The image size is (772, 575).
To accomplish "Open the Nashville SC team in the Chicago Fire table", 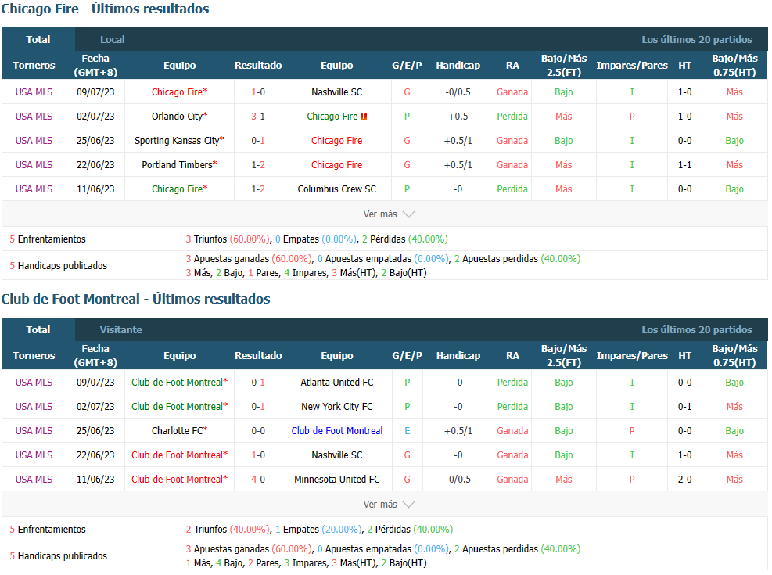I will click(x=337, y=92).
